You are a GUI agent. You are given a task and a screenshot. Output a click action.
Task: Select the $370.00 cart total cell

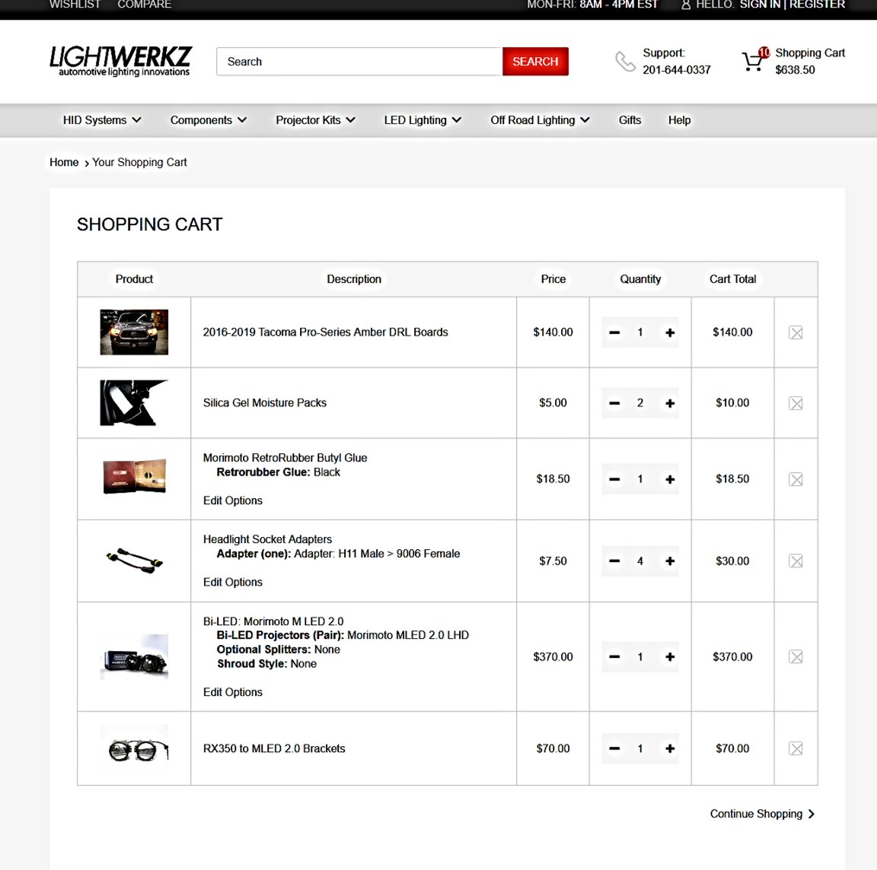pyautogui.click(x=732, y=656)
